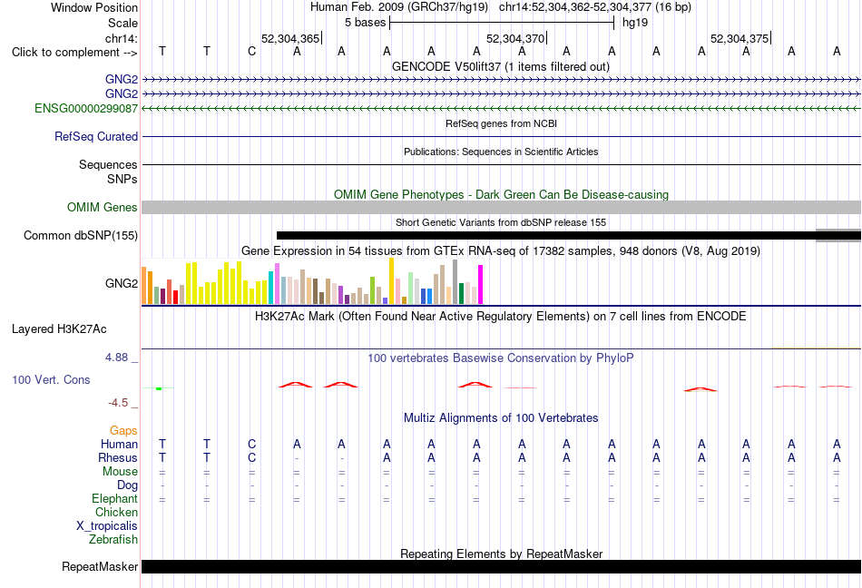Click '100 vertebrates Basewise Conservation by PhyloP' title
The width and height of the screenshot is (862, 588).
501,358
